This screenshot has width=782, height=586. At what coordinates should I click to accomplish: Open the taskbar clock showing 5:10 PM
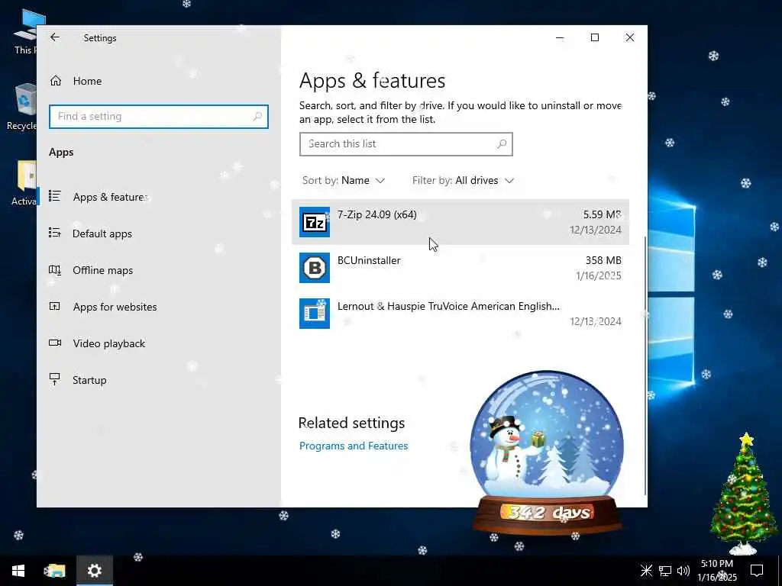click(x=717, y=571)
